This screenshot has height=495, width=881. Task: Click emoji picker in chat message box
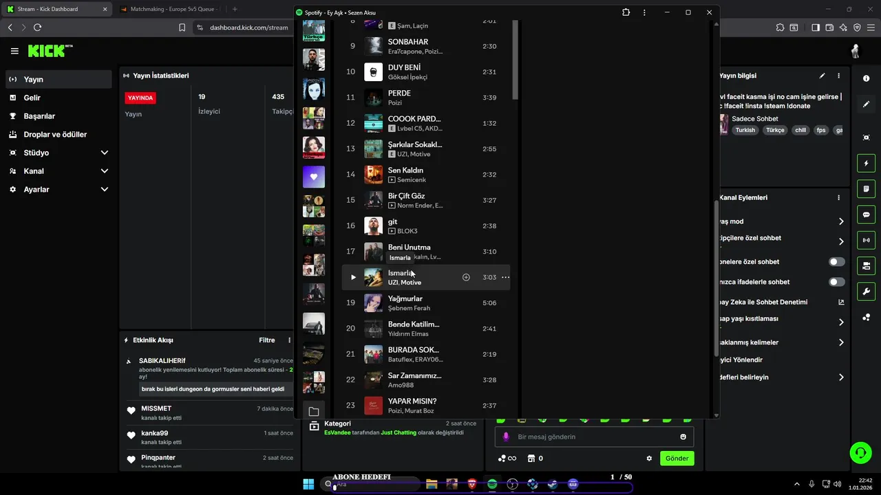click(x=683, y=437)
